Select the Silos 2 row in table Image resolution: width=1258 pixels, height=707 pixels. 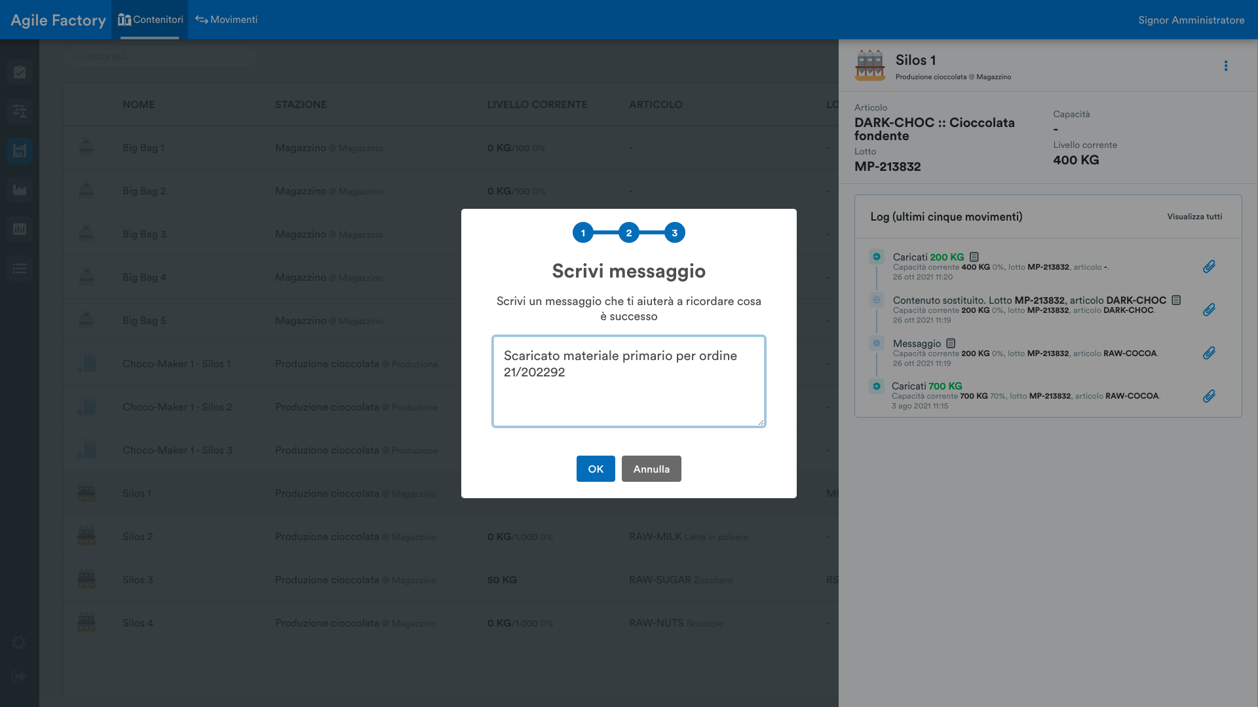[x=451, y=537]
